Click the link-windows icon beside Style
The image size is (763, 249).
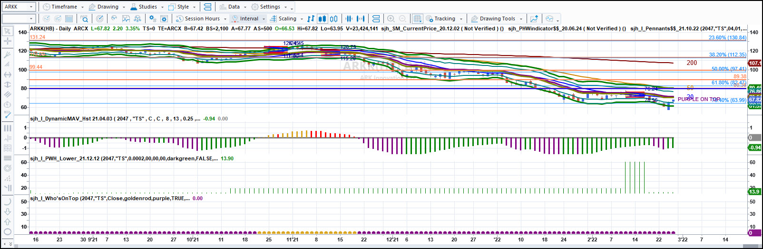(207, 7)
